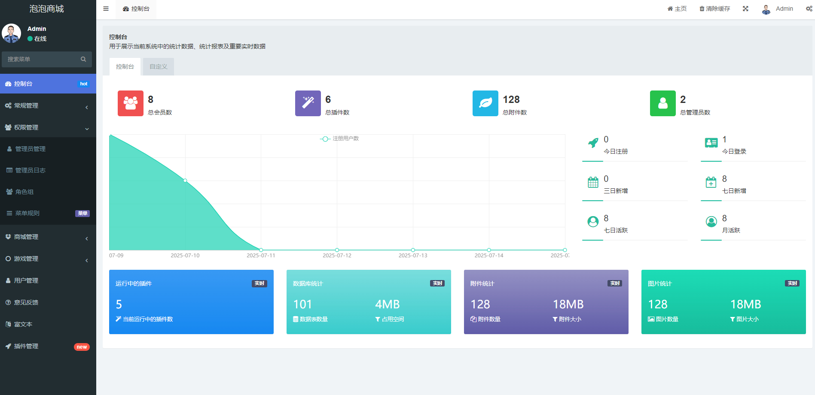Click the fullscreen expand icon in the header
This screenshot has height=395, width=815.
(745, 9)
